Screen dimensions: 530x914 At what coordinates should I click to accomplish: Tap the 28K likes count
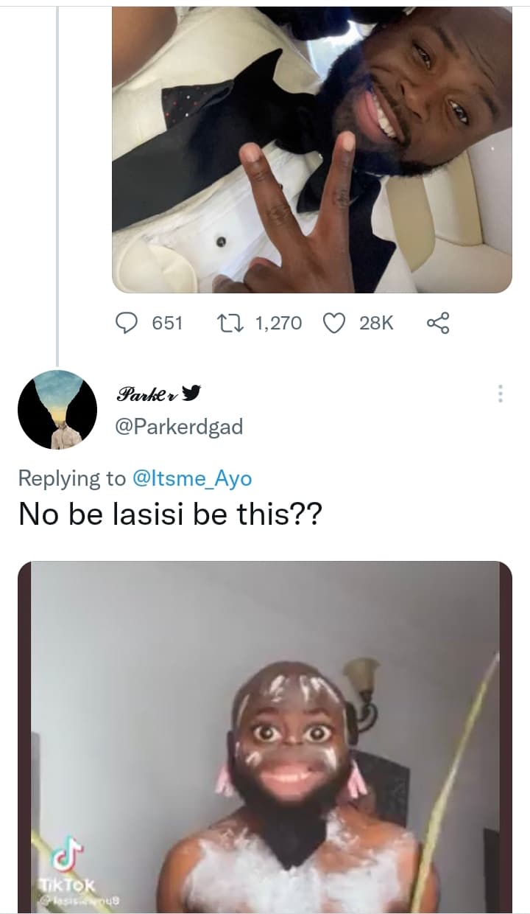pos(377,323)
